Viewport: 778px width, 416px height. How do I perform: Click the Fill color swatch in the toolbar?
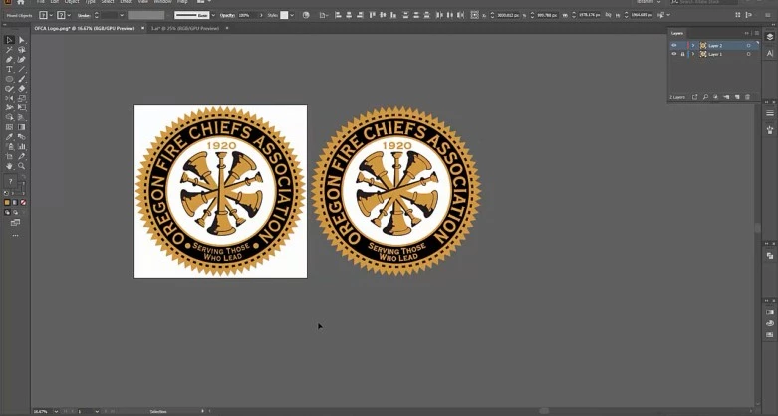click(x=8, y=180)
